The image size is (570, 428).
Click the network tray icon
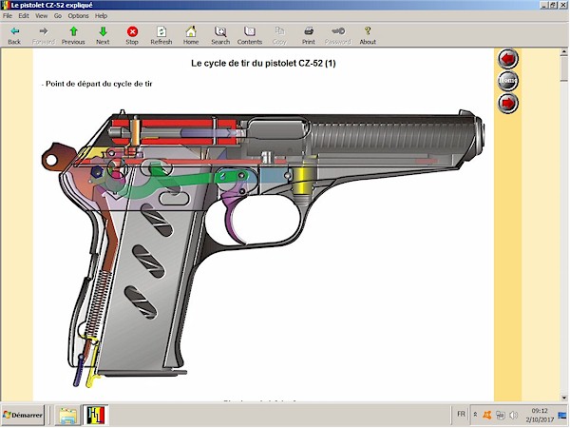point(501,415)
